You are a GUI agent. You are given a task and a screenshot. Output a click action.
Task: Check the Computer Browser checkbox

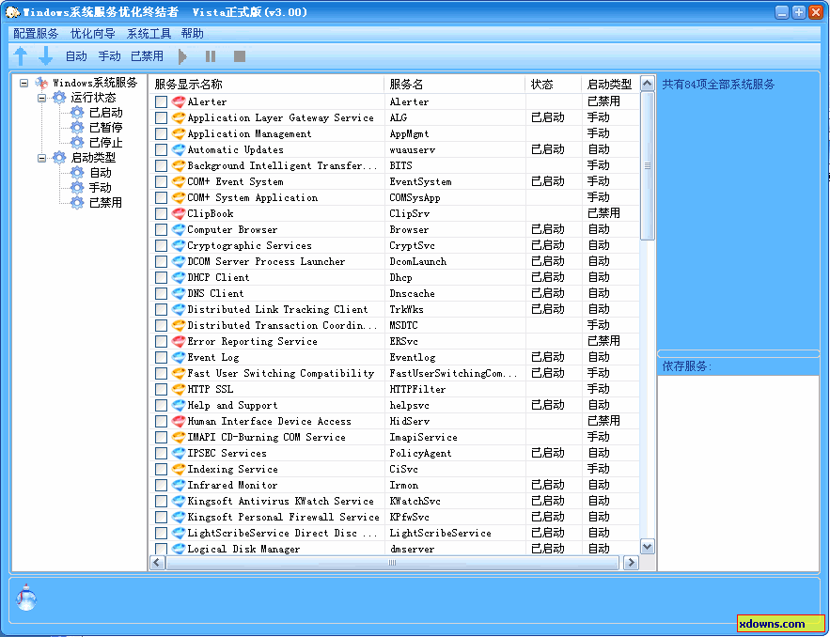161,229
